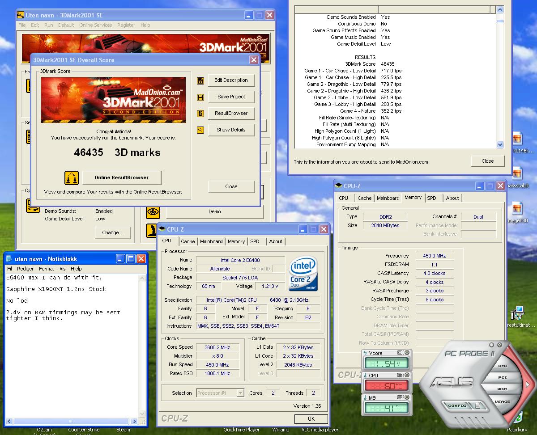Viewport: 537px width, 435px height.
Task: Select the maksstabilt image desktop icon
Action: click(517, 173)
